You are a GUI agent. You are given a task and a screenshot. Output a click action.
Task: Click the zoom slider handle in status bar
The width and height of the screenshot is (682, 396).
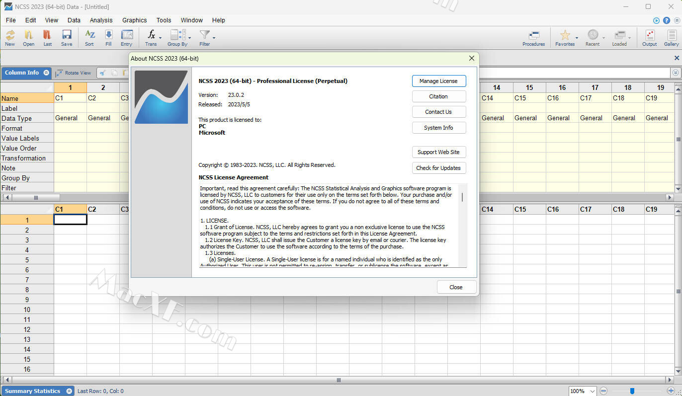click(x=632, y=391)
